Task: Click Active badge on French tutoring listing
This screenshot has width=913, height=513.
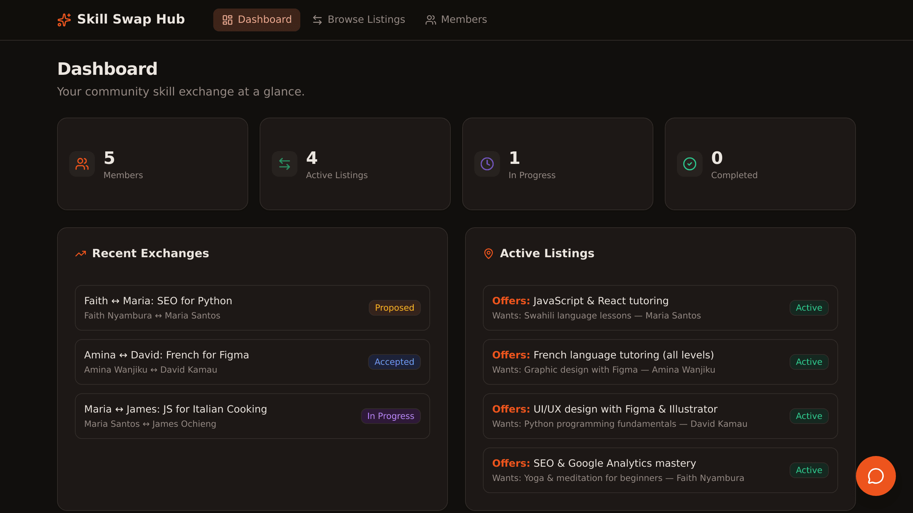Action: click(x=809, y=362)
